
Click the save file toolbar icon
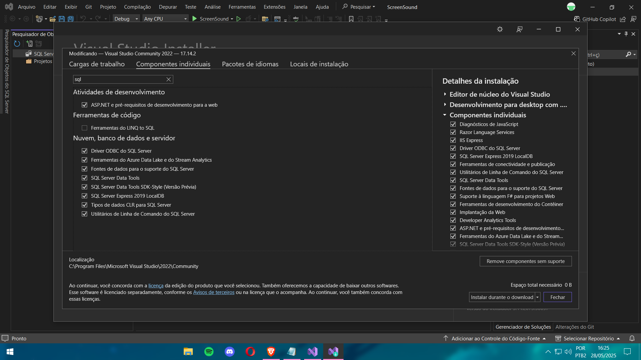coord(62,19)
